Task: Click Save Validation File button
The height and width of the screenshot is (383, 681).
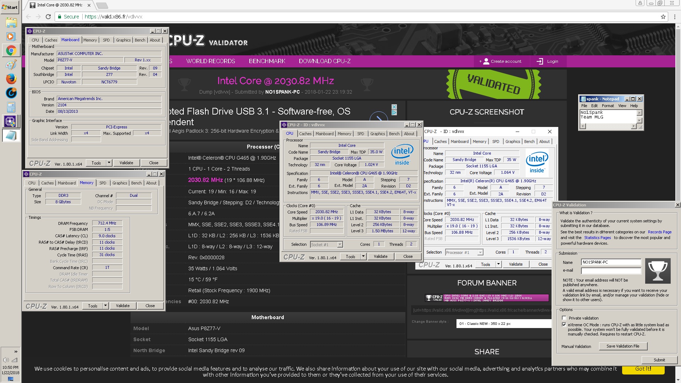Action: tap(623, 346)
